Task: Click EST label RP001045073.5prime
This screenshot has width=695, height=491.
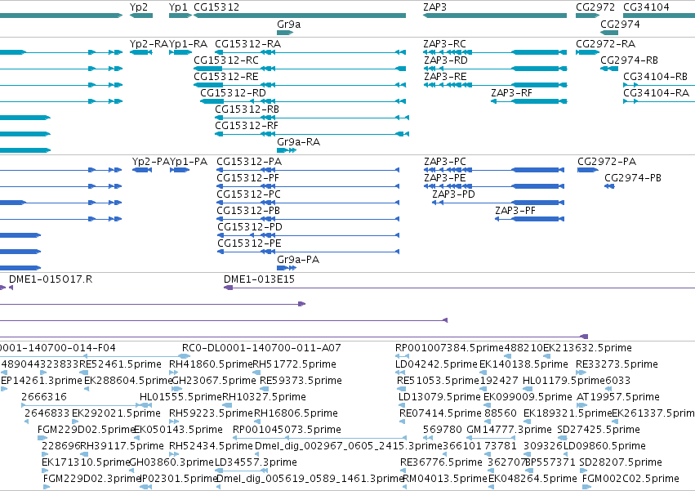Action: click(x=287, y=431)
